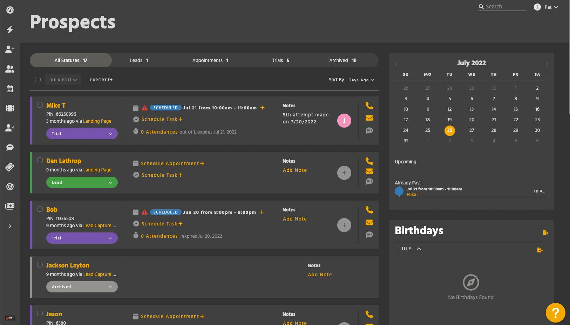Send SMS to Mike T
This screenshot has width=570, height=325.
coord(369,130)
